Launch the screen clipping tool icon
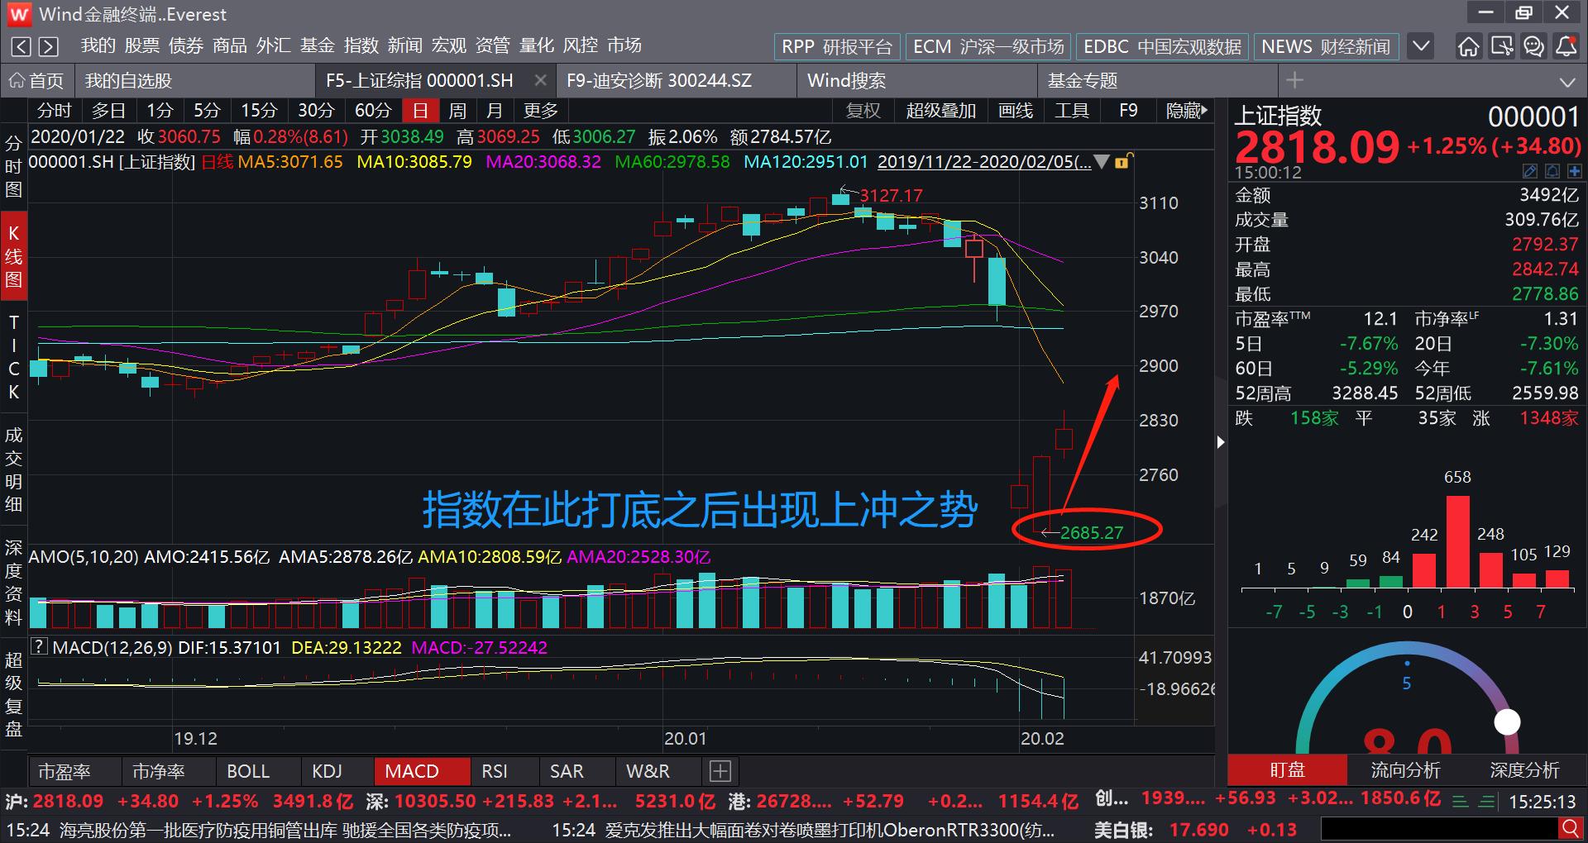This screenshot has height=843, width=1588. point(1502,47)
